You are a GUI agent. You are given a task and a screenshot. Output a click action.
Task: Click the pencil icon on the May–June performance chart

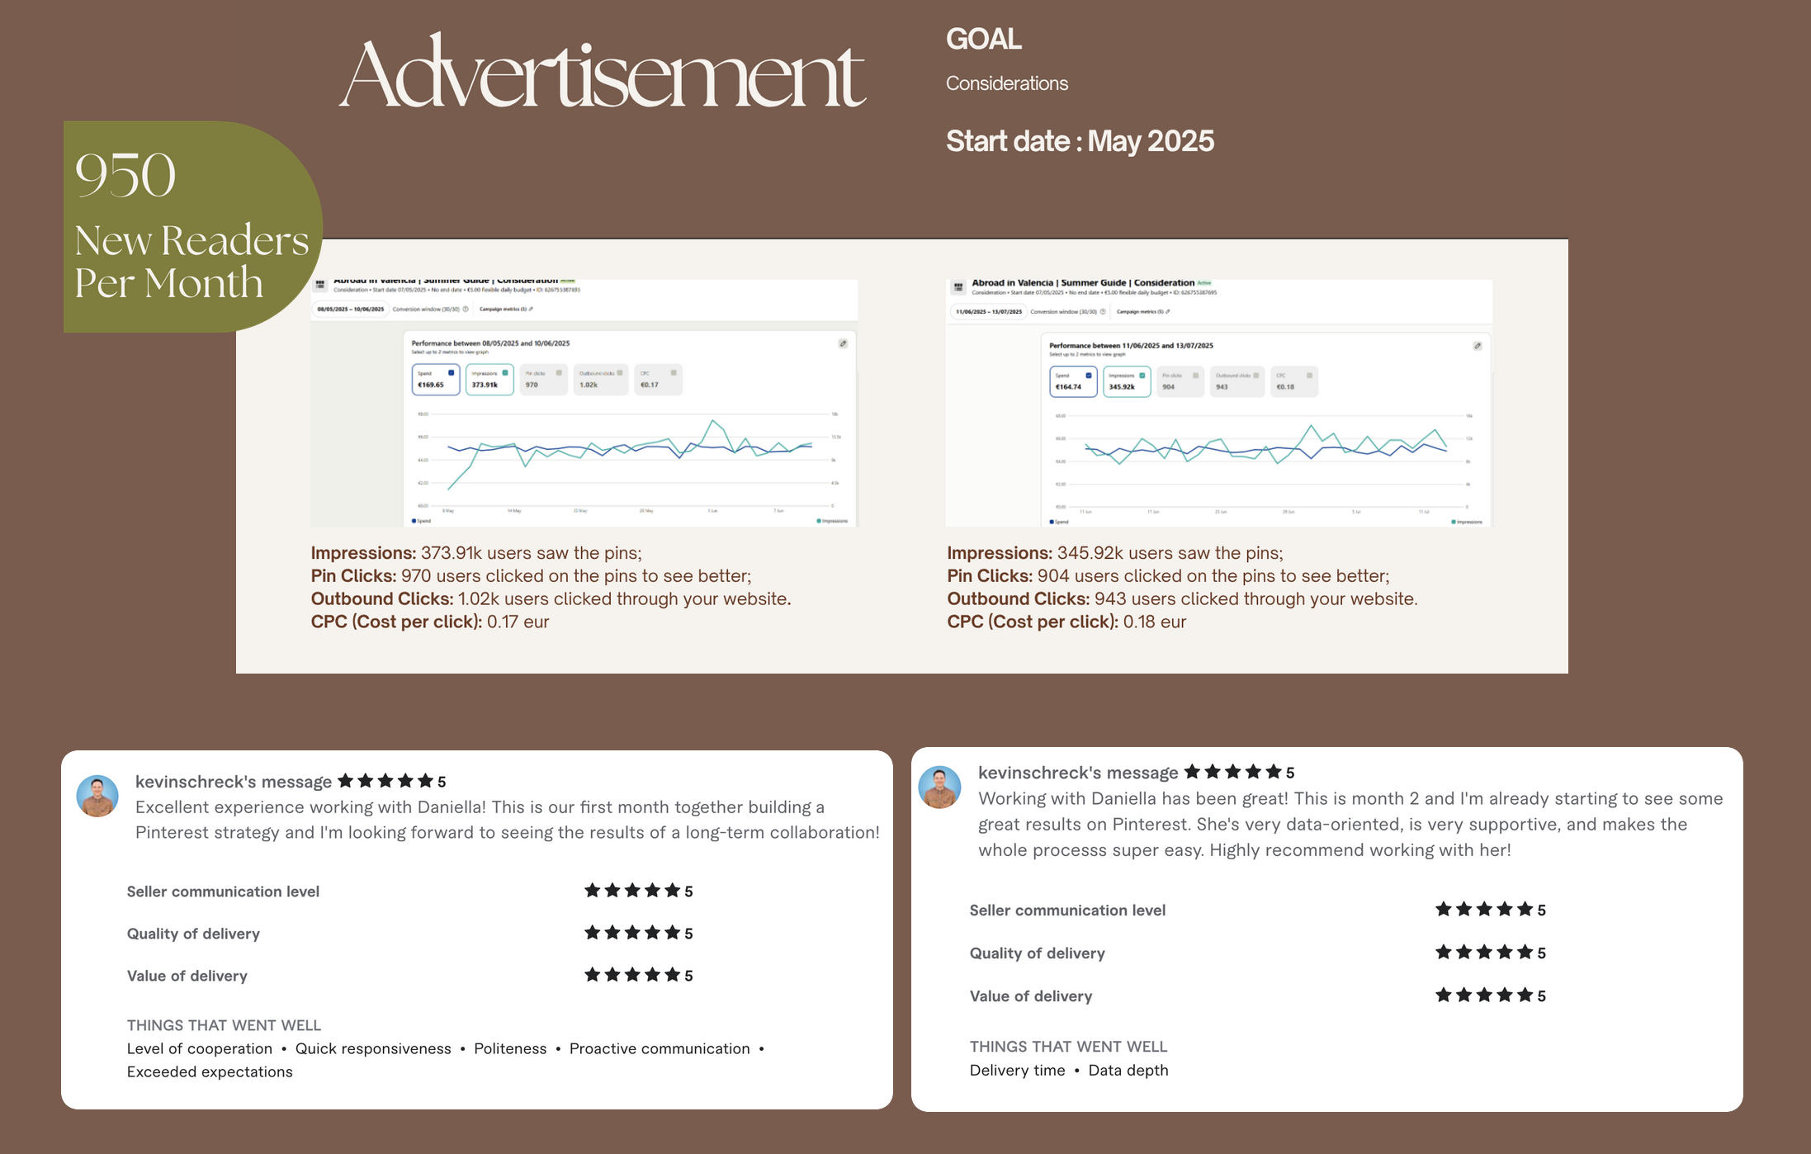point(843,343)
